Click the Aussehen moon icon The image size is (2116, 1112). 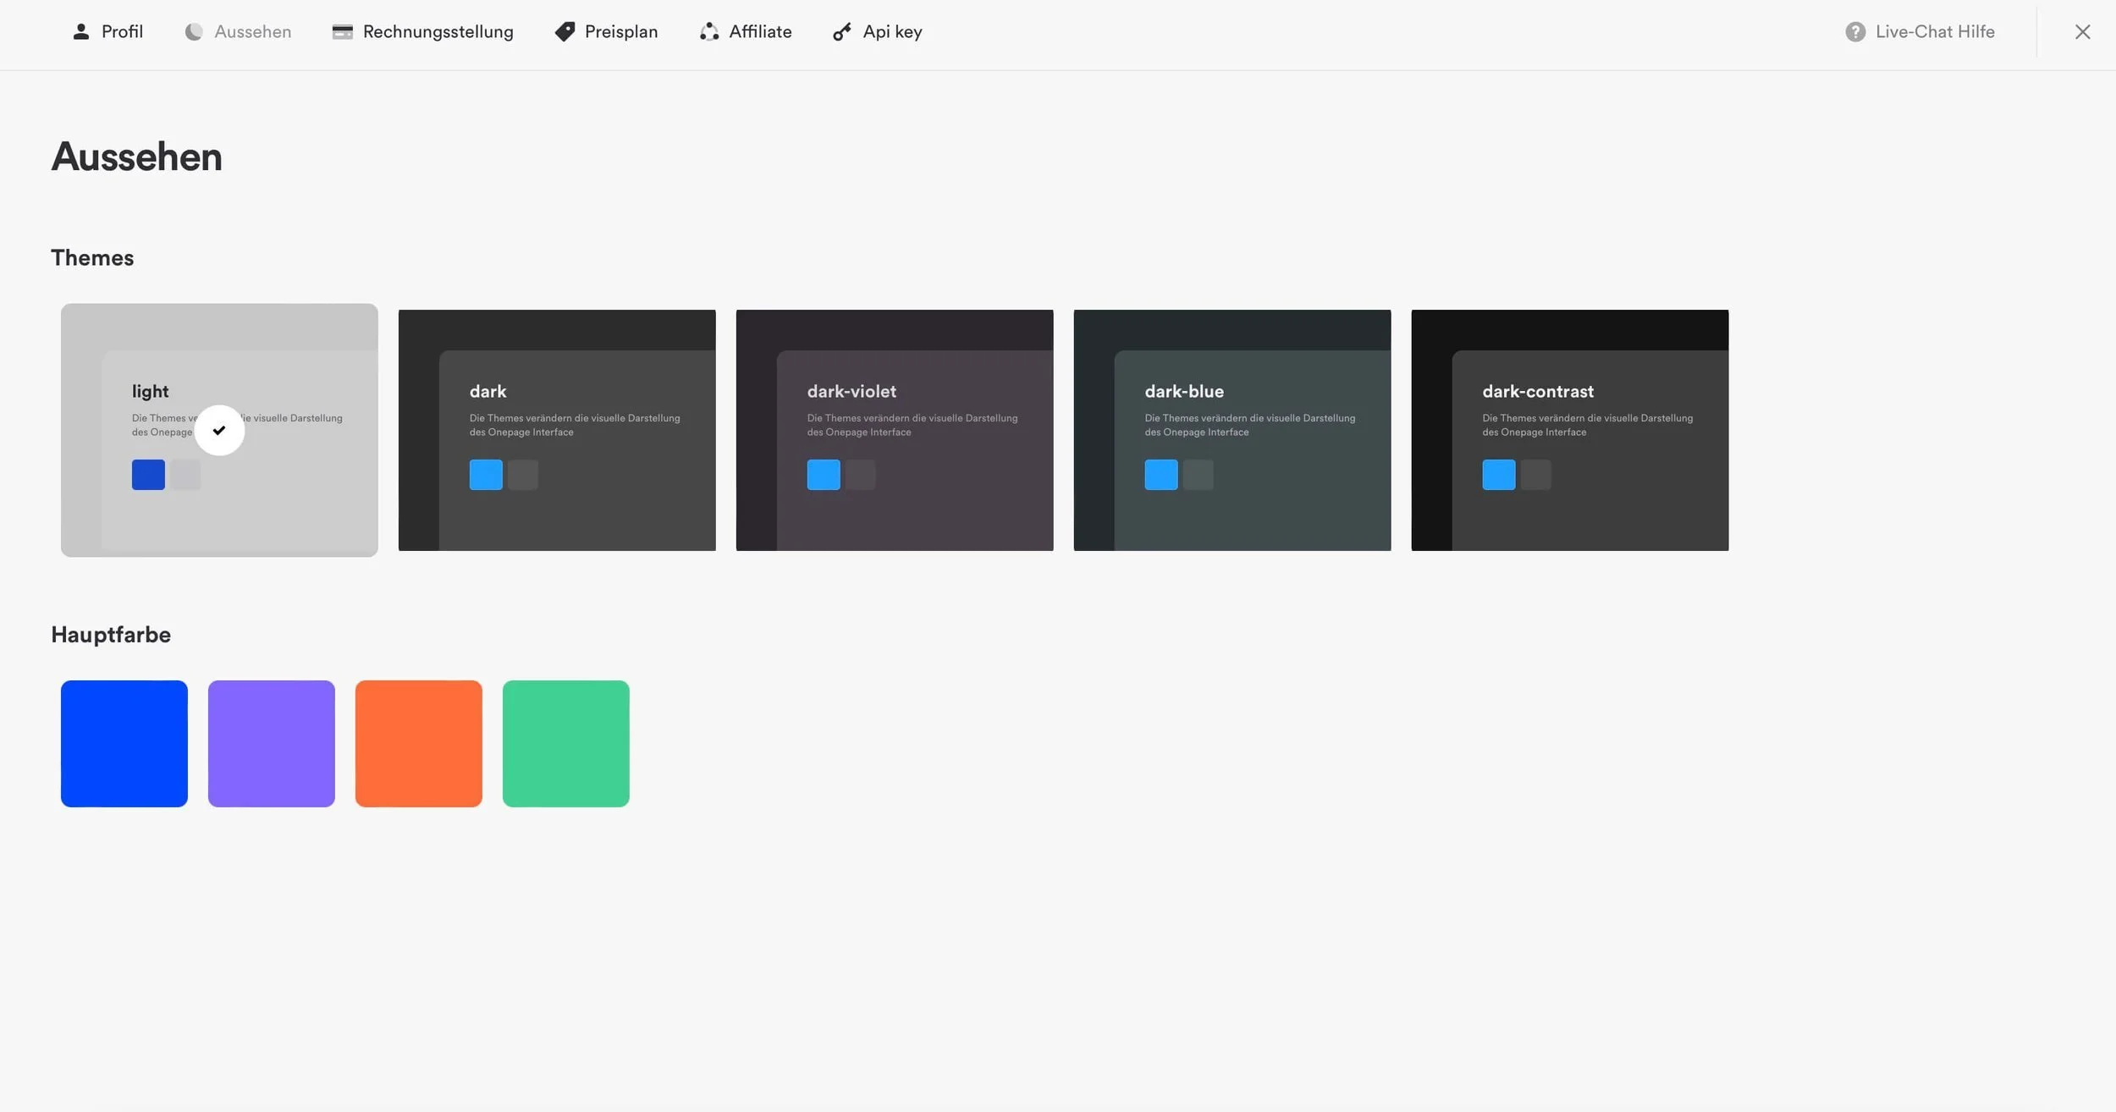coord(194,32)
